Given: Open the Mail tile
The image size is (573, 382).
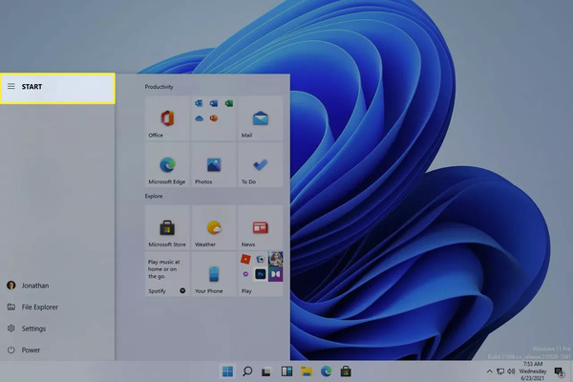Looking at the screenshot, I should (x=260, y=118).
